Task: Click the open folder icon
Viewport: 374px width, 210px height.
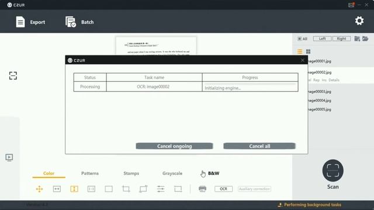Action: (x=365, y=38)
